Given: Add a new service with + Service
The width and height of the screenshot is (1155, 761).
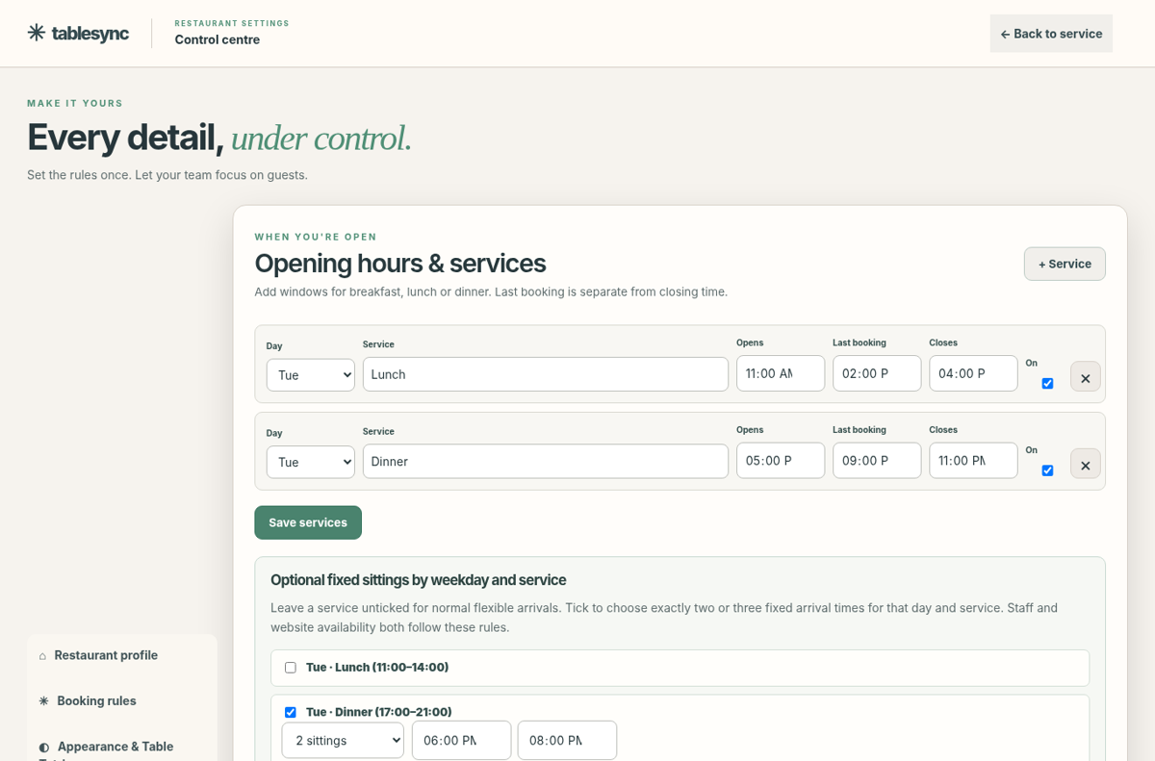Looking at the screenshot, I should [1065, 264].
